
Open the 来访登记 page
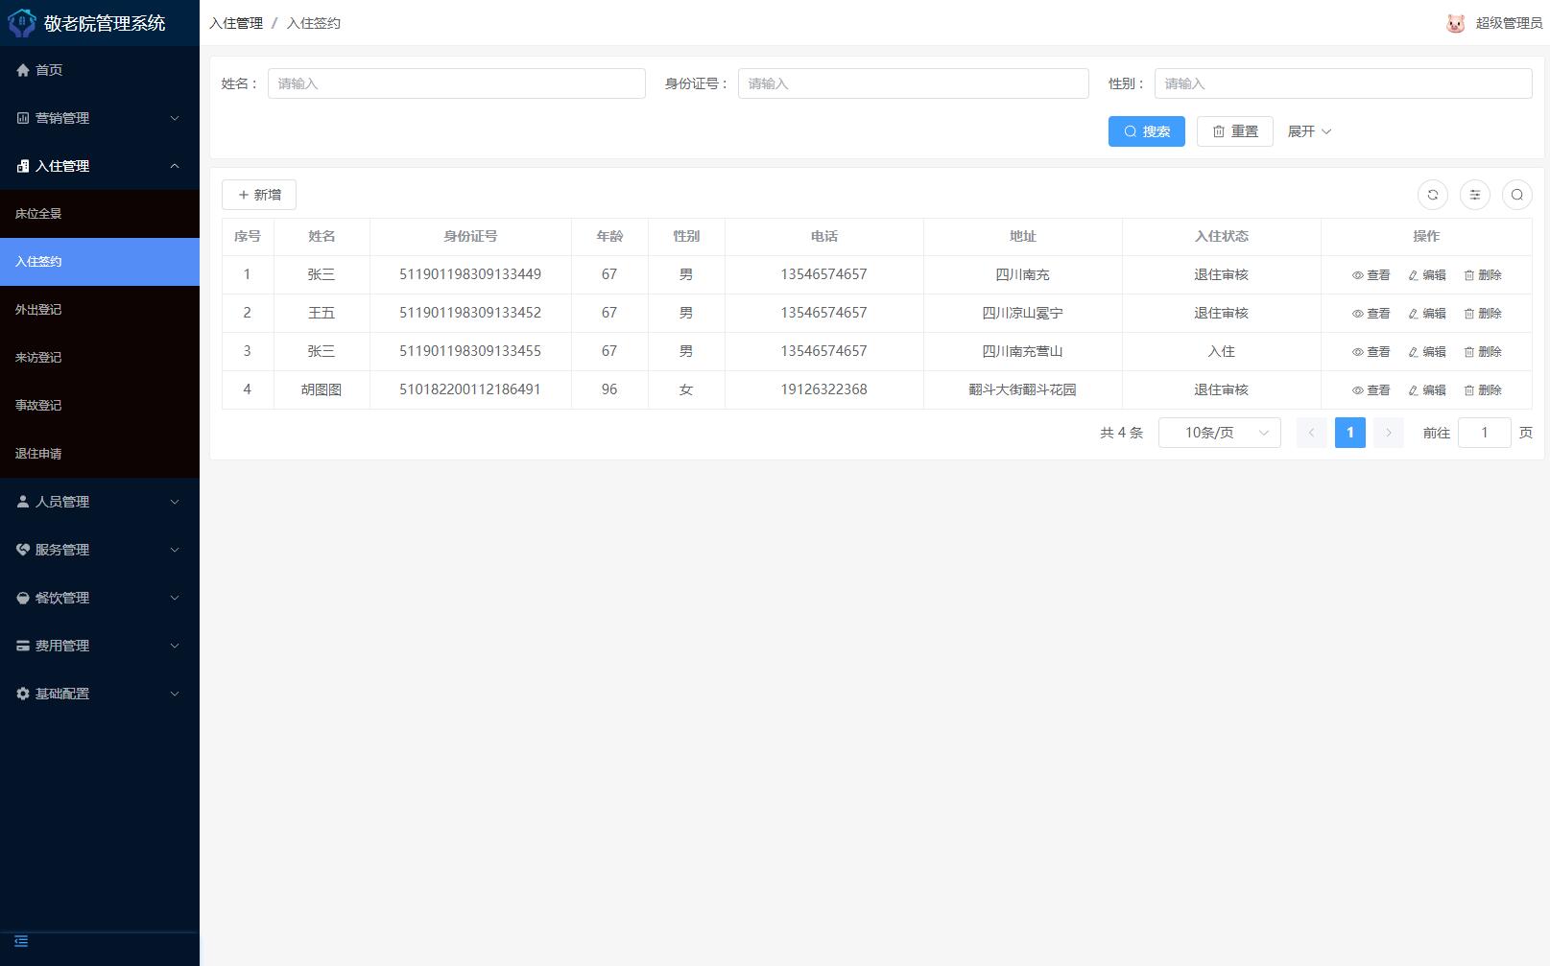[x=100, y=358]
